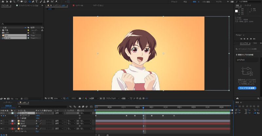Viewport: 262px width, 136px height.
Task: Expand workspace overflow chevron in top bar
Action: click(228, 2)
